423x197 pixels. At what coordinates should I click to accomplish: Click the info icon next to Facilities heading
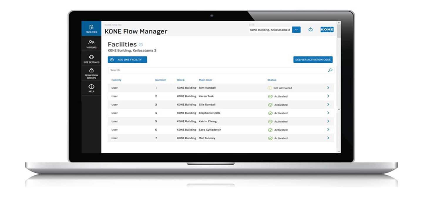pos(141,44)
